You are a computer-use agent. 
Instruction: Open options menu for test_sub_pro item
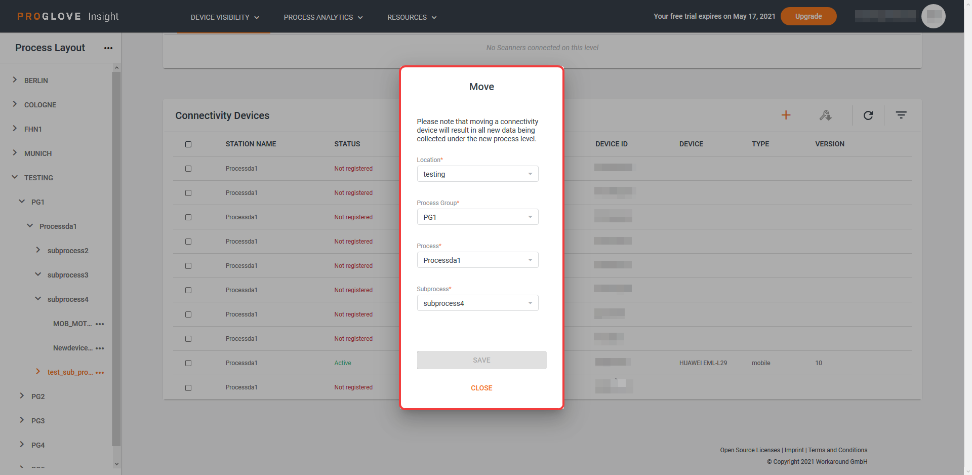pos(100,373)
